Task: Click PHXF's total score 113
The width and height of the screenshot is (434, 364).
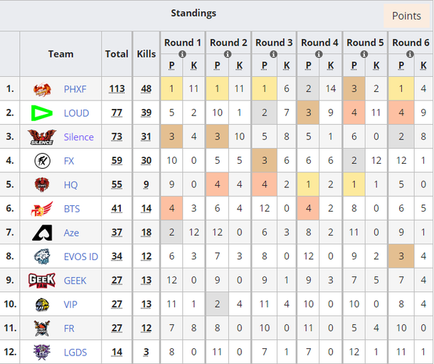Action: [117, 90]
